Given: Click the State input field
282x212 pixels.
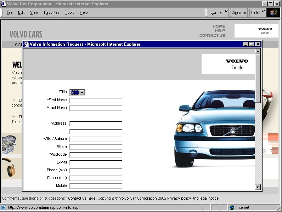Looking at the screenshot, I should coord(96,147).
